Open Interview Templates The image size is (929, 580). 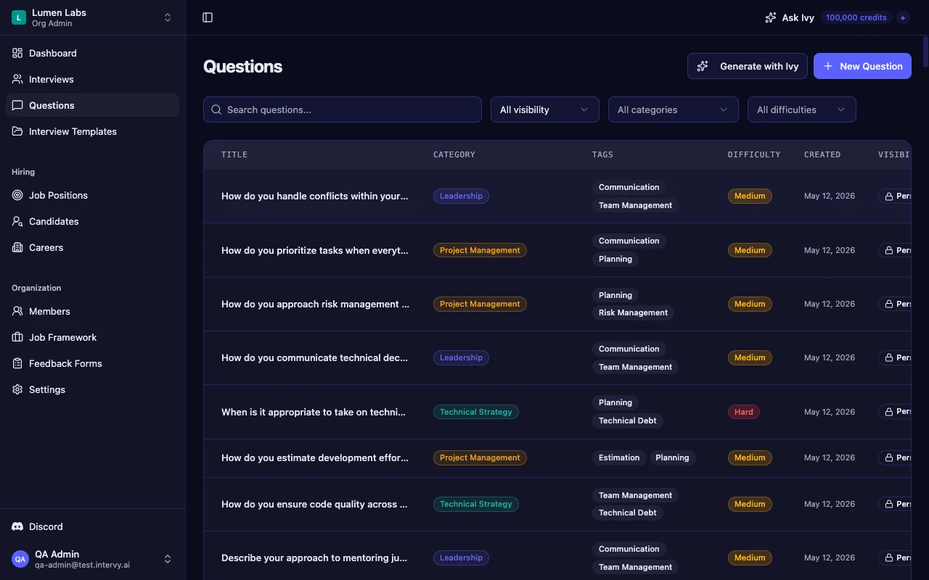(x=92, y=131)
